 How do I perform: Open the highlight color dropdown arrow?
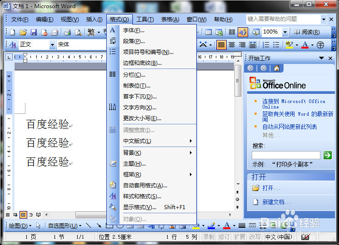coord(297,45)
